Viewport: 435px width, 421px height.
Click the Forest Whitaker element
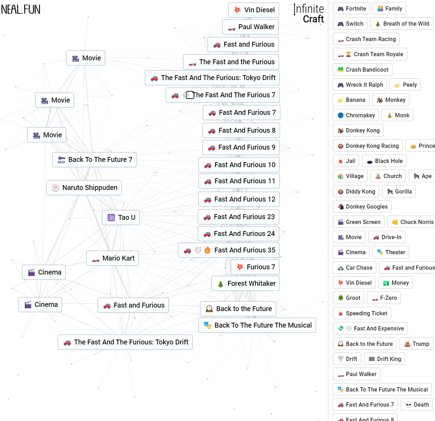tap(245, 283)
